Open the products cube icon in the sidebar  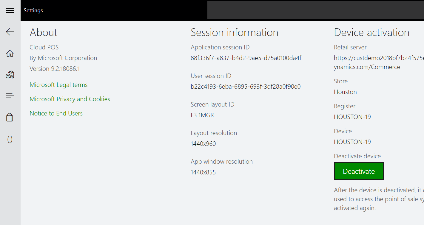point(10,74)
